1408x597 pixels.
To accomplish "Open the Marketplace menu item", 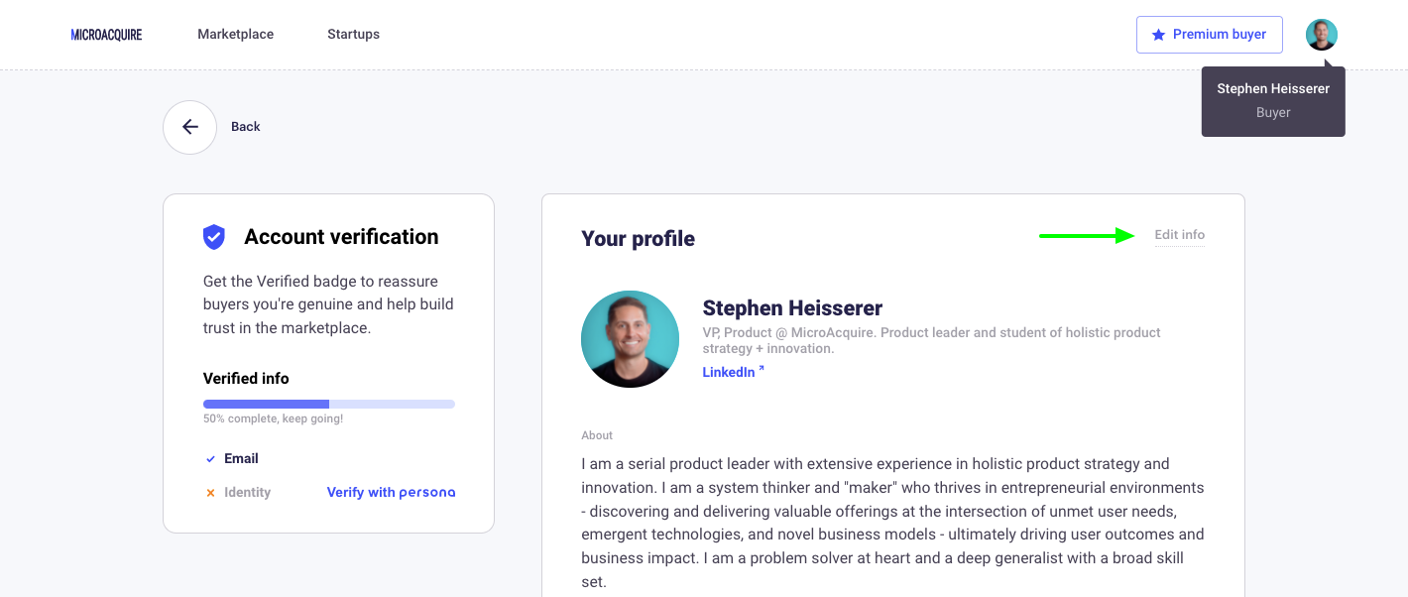I will [235, 34].
